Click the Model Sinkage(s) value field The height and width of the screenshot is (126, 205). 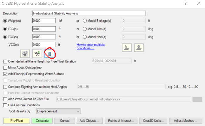tap(134, 21)
